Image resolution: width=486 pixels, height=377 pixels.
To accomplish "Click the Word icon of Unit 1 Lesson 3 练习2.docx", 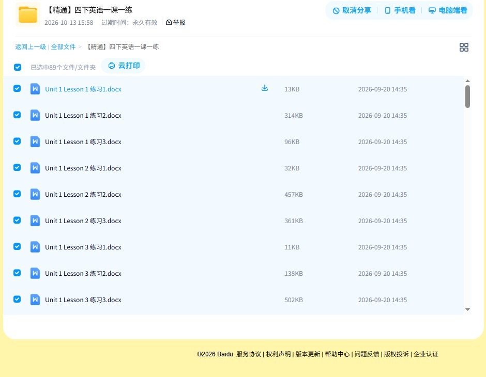I will pyautogui.click(x=35, y=273).
